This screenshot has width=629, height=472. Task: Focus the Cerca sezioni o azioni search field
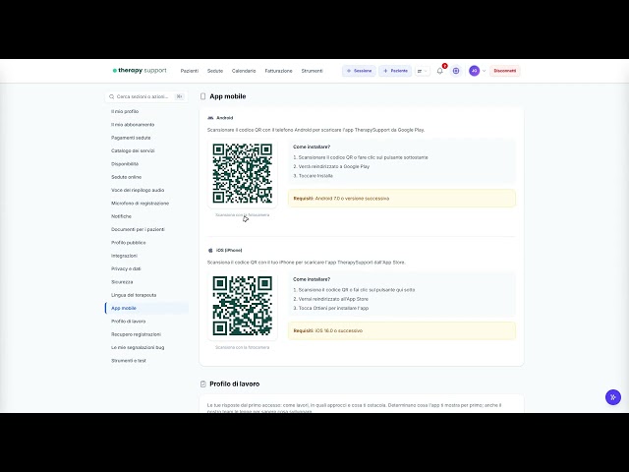[146, 96]
